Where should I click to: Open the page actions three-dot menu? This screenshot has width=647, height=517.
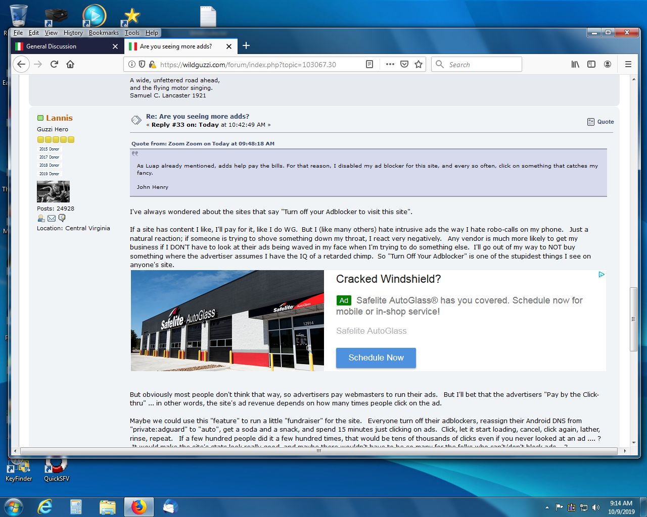390,65
